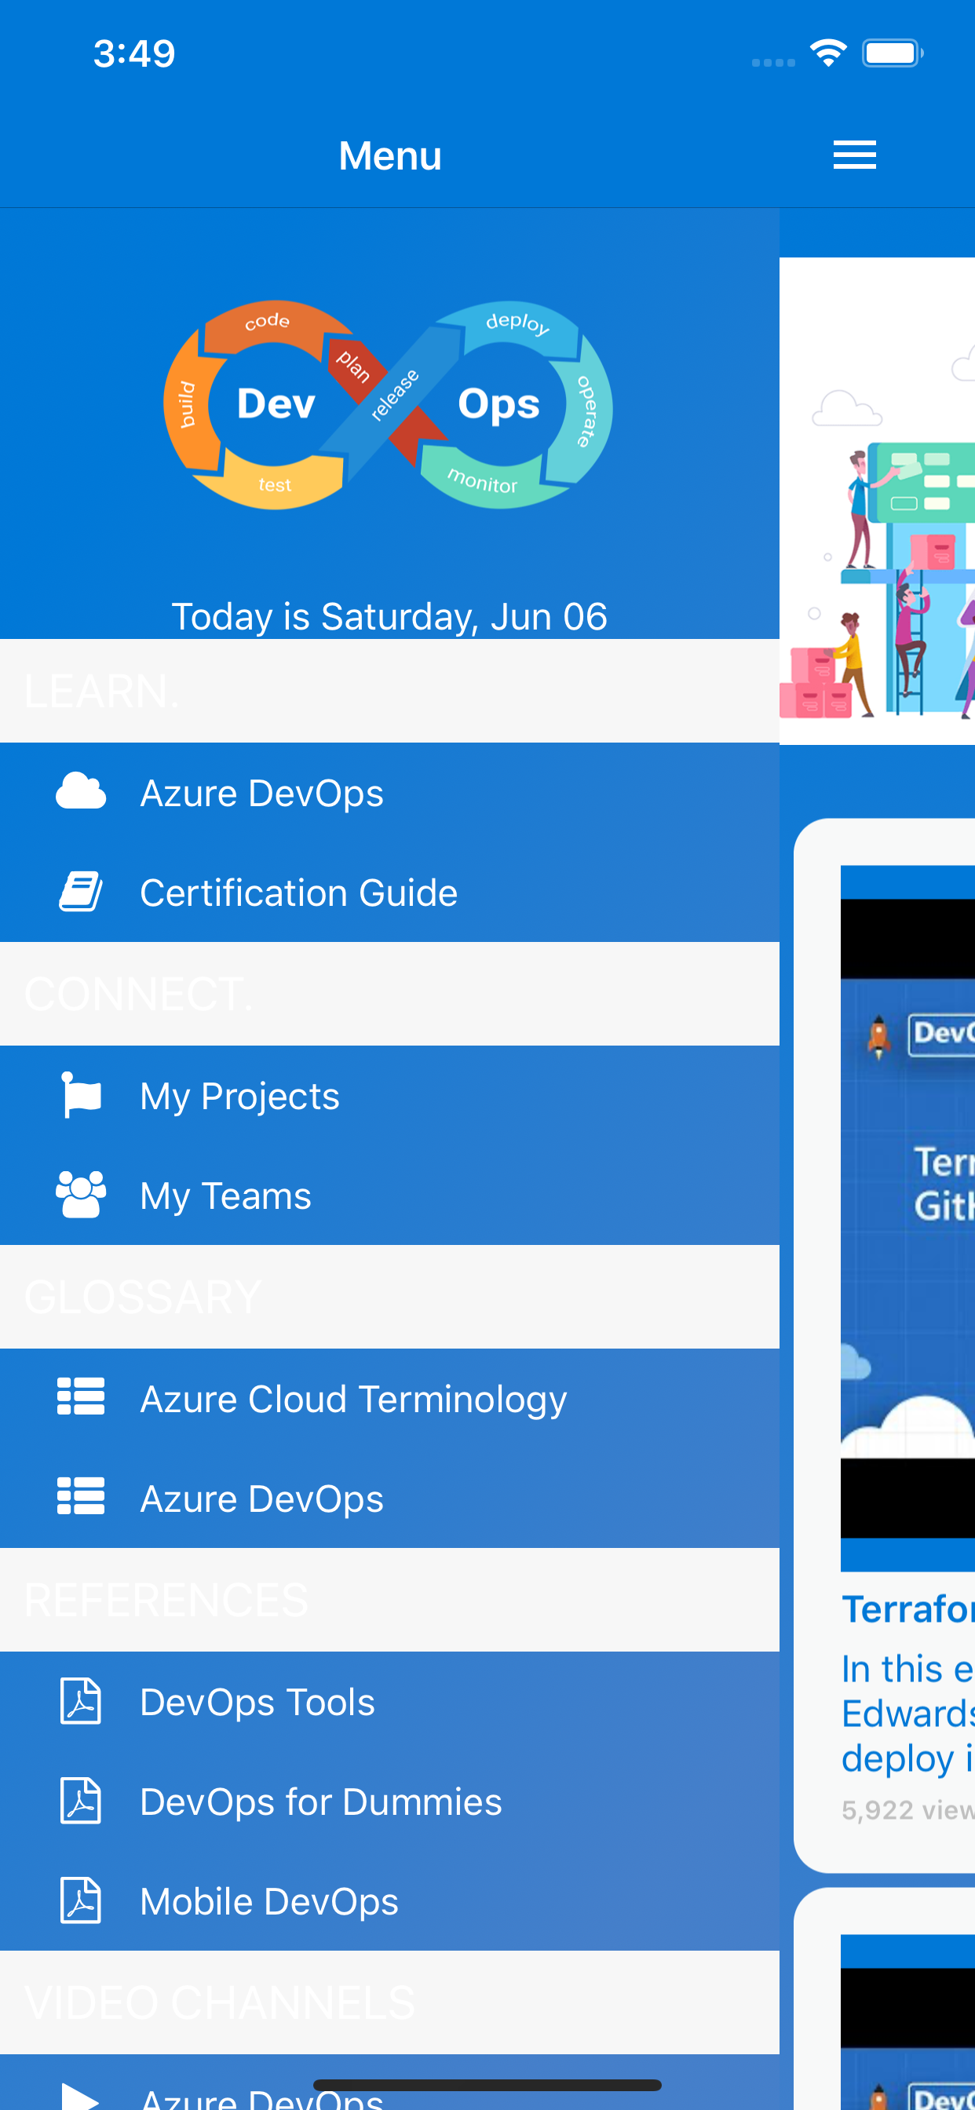Tap the VIDEO CHANNELS section header

389,2002
